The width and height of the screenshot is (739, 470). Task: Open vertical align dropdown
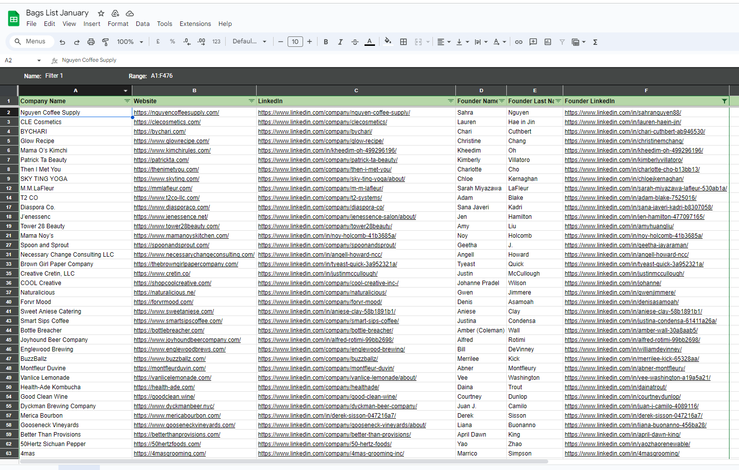[x=462, y=42]
